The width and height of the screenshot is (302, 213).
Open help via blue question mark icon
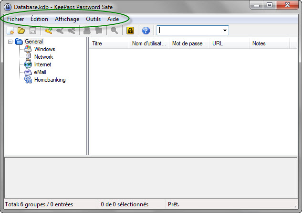click(146, 31)
